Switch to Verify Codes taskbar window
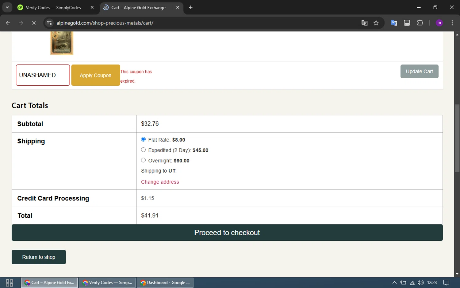 [107, 283]
